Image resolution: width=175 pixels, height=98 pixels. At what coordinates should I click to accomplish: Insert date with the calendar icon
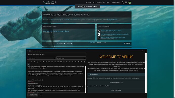pos(84,62)
